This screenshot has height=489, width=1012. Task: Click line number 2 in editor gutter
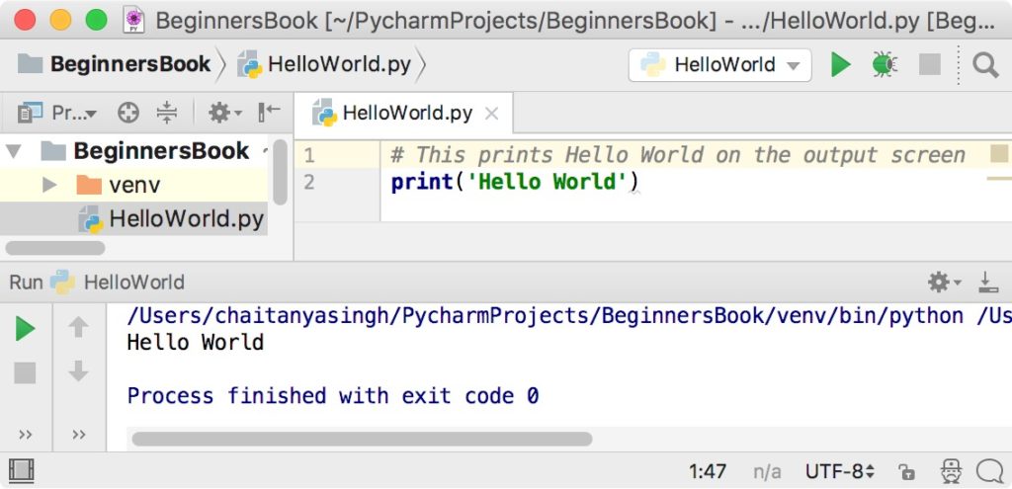point(309,183)
